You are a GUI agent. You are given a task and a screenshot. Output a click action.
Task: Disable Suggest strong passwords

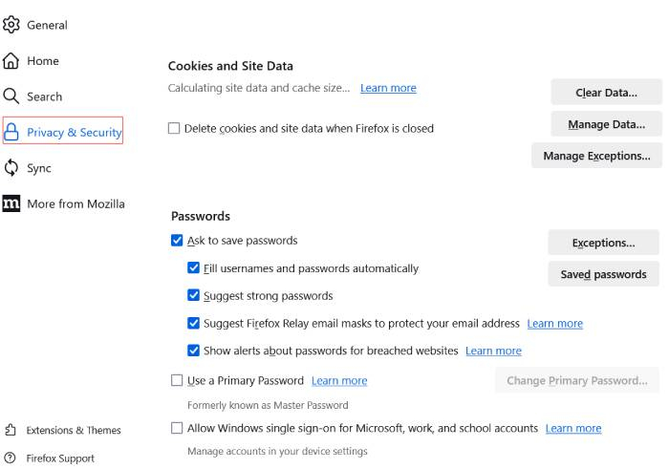(193, 295)
